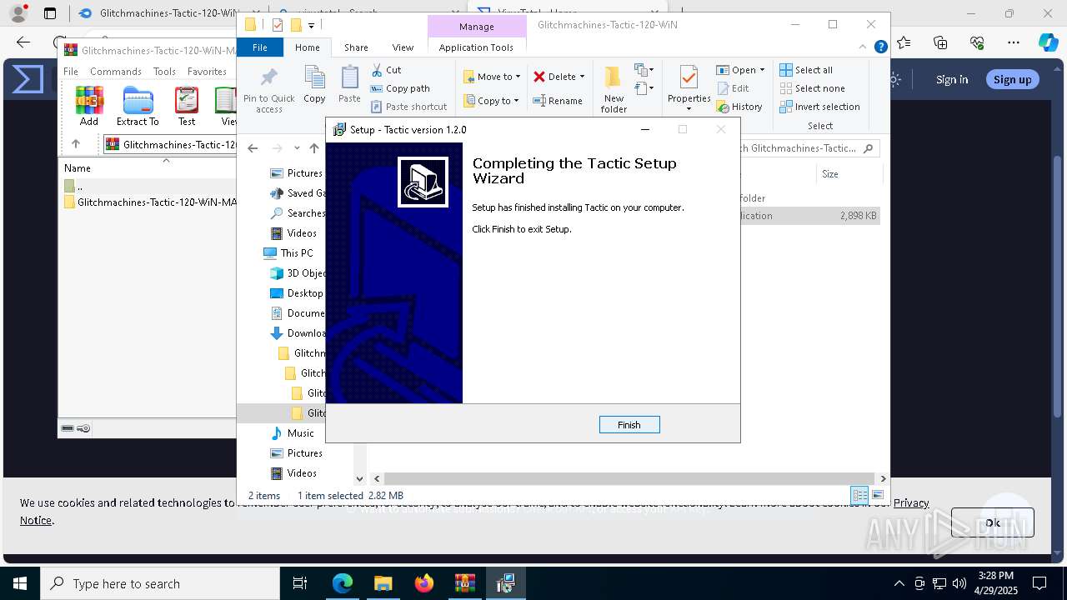Open Application Tools ribbon tab
Screen dimensions: 1067x600
476,47
